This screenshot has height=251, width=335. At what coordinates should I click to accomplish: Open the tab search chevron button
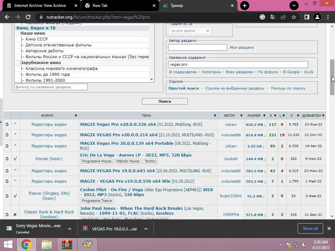click(x=294, y=6)
